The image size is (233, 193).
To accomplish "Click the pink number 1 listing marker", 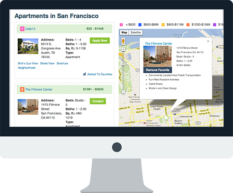I will [22, 29].
